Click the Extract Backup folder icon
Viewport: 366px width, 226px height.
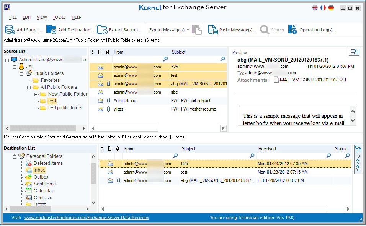click(102, 29)
